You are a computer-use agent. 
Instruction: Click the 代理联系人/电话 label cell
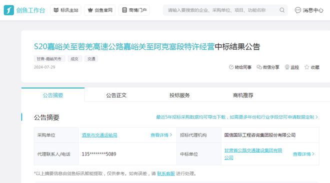(x=56, y=154)
